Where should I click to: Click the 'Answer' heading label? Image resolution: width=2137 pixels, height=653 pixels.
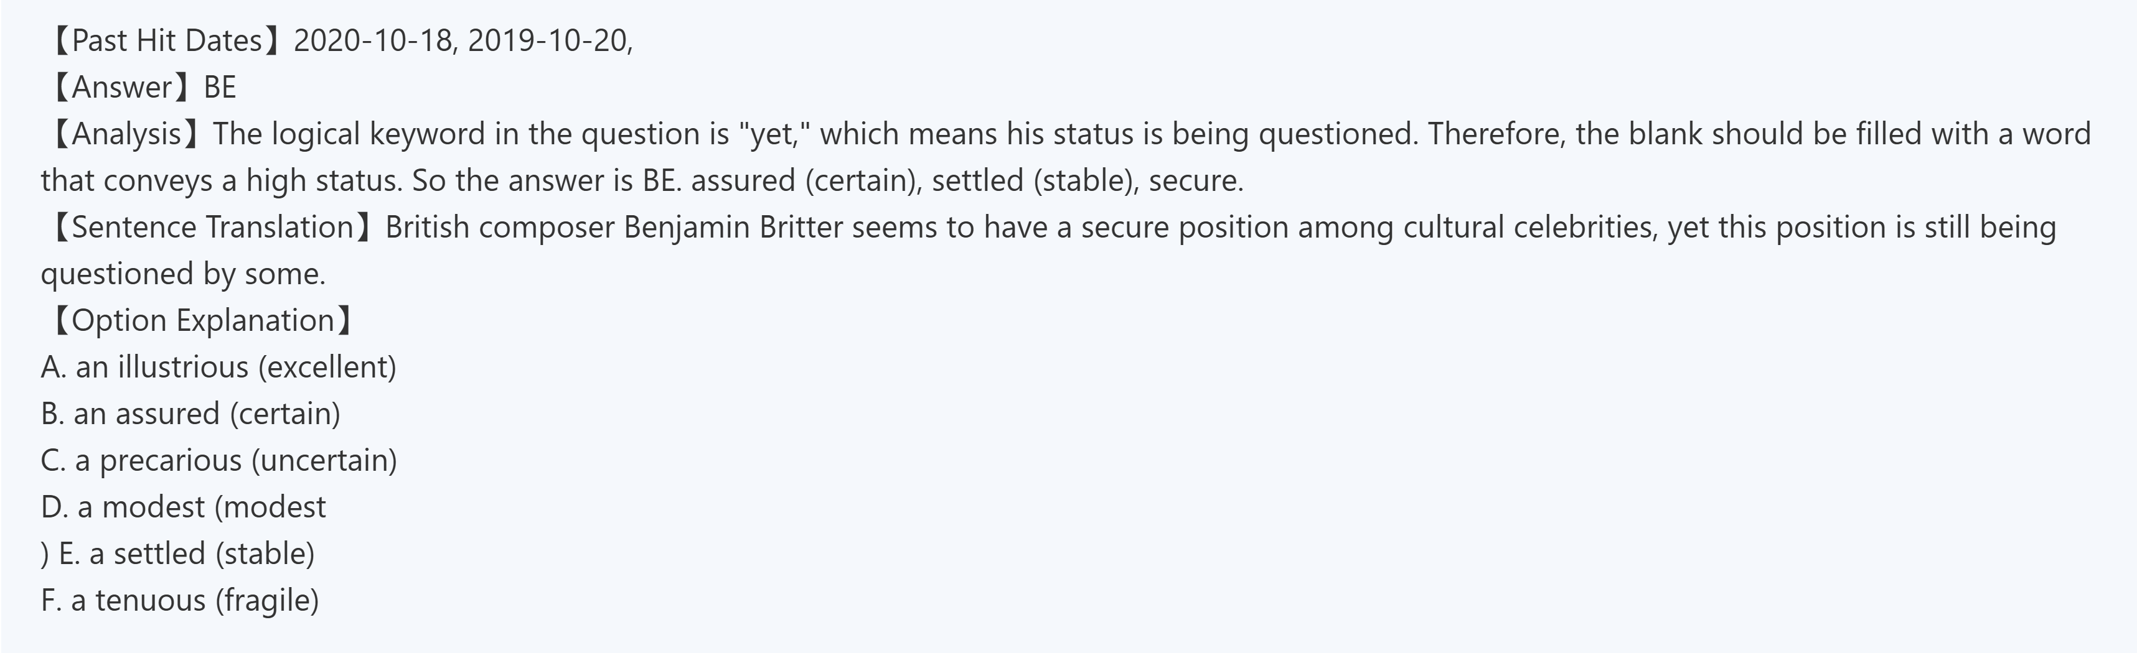coord(122,87)
